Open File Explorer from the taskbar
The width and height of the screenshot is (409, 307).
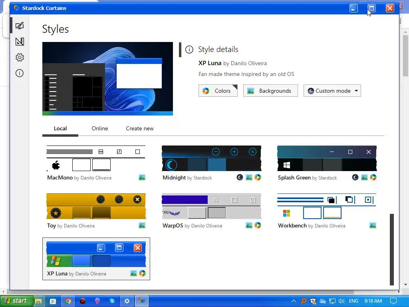tap(38, 301)
